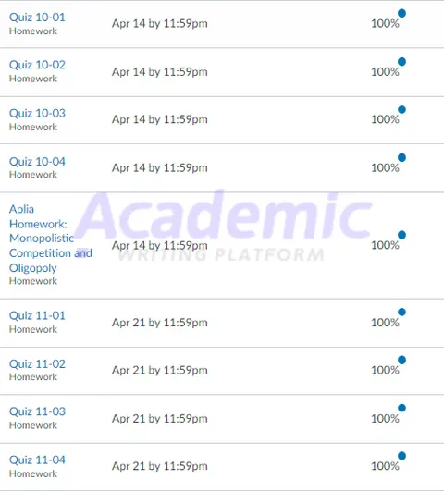Click the 100% score for Quiz 11-01

[385, 323]
